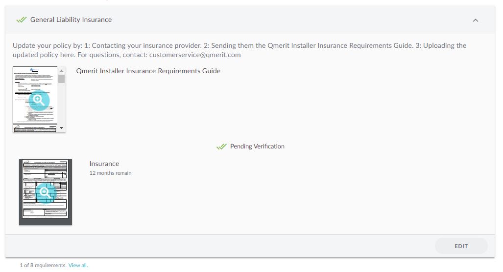Open the Qmerit Installer Insurance Requirements Guide title

pyautogui.click(x=148, y=71)
